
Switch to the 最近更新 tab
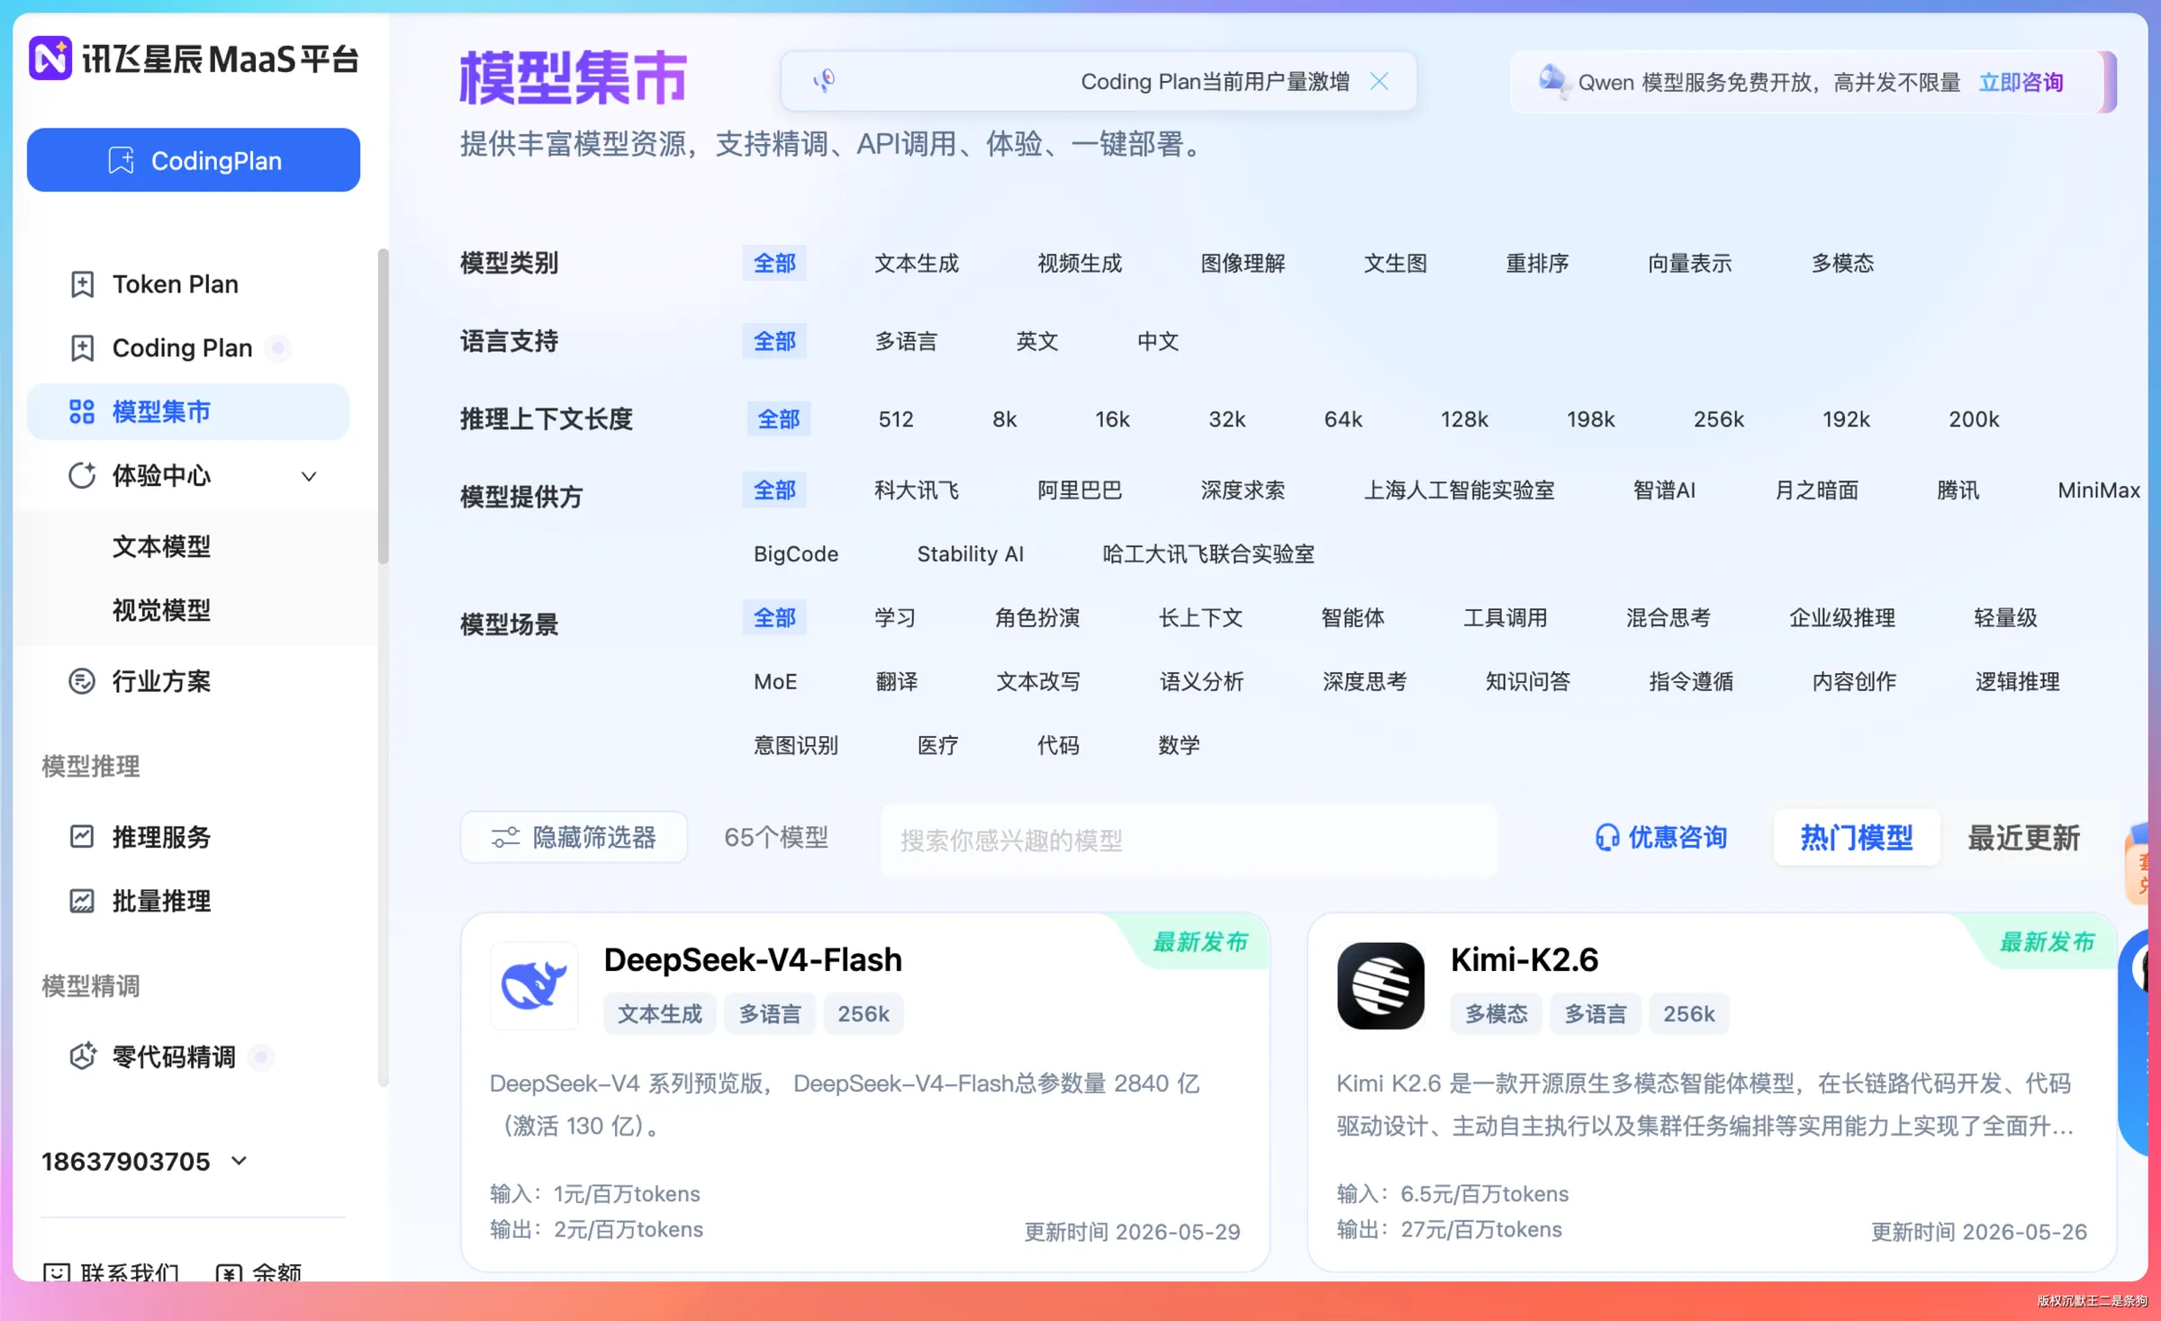(x=2023, y=838)
